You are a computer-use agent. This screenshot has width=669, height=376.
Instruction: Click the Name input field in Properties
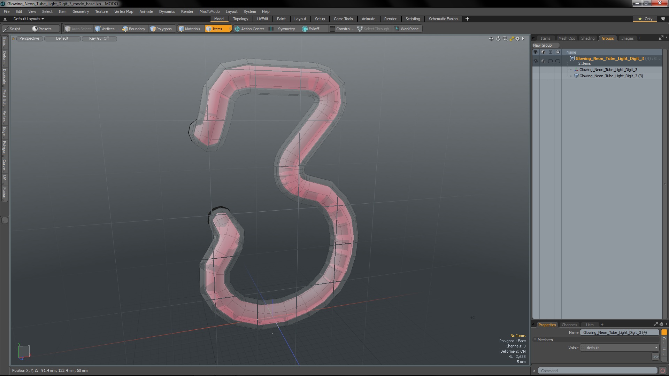pyautogui.click(x=620, y=332)
